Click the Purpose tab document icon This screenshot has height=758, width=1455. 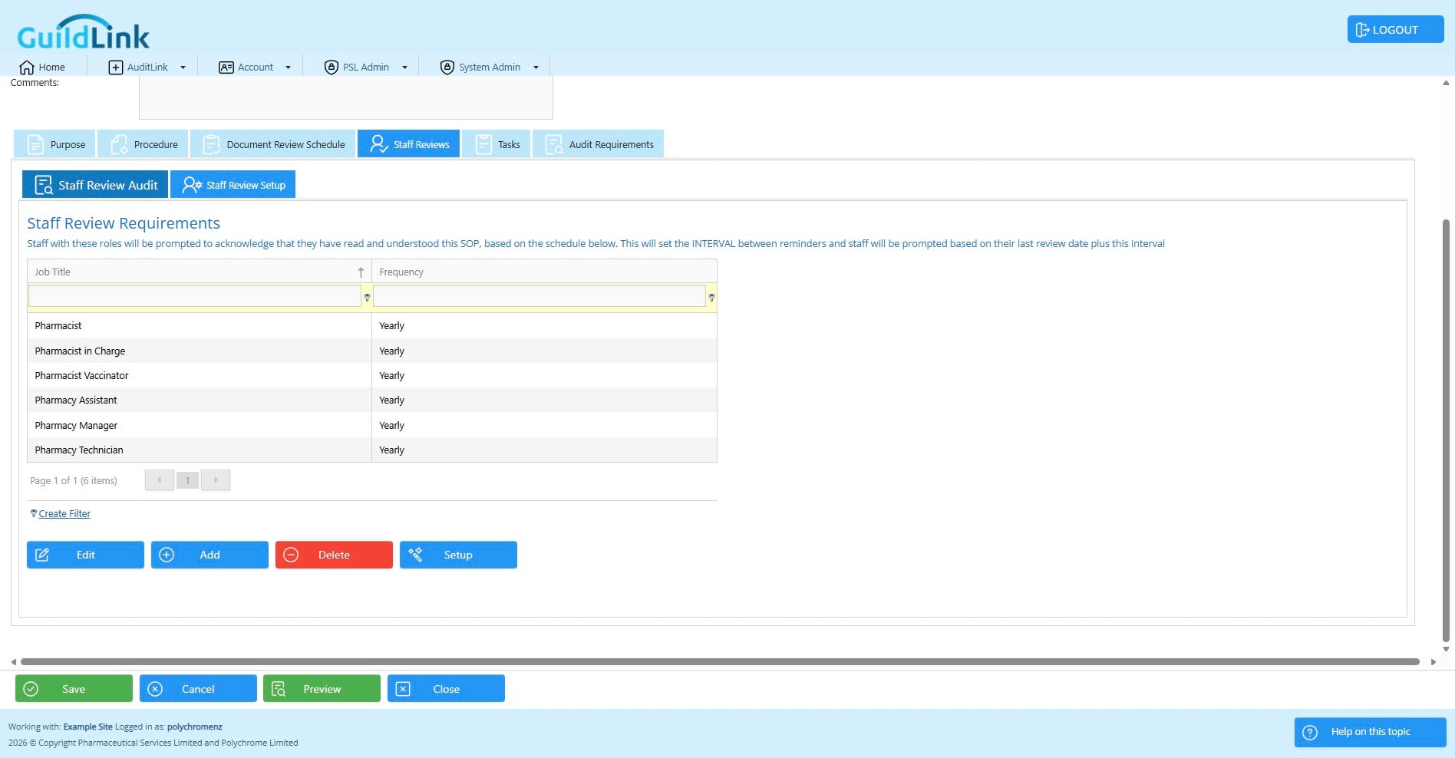pyautogui.click(x=35, y=144)
